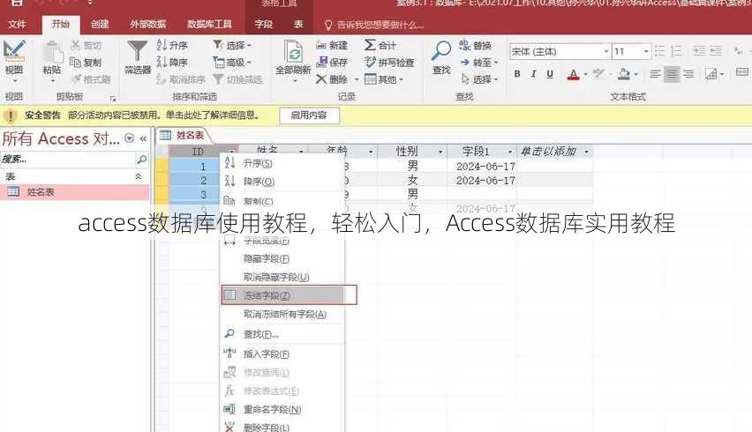Click the 替换 (Replace) icon
This screenshot has height=432, width=752.
pyautogui.click(x=465, y=45)
